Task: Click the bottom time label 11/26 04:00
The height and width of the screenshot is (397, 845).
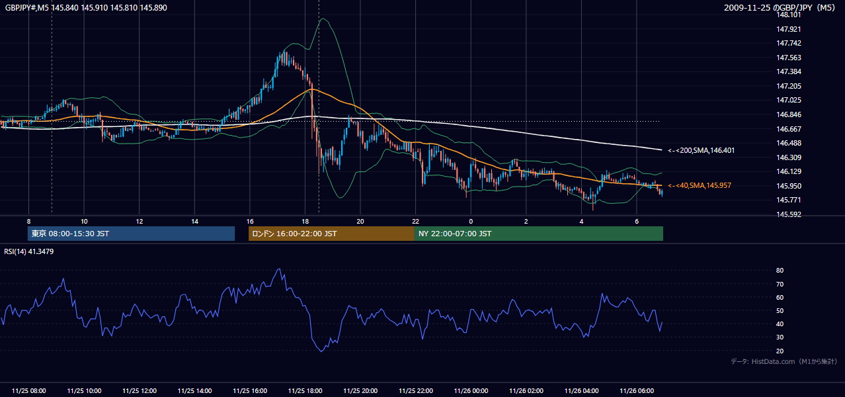Action: coord(581,391)
